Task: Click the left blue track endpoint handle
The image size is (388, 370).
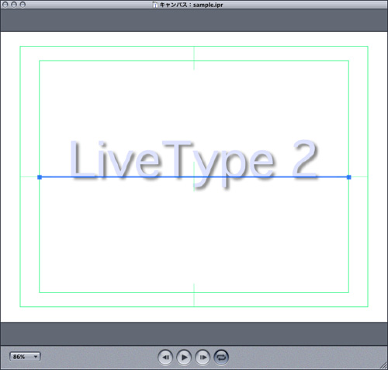Action: click(40, 177)
